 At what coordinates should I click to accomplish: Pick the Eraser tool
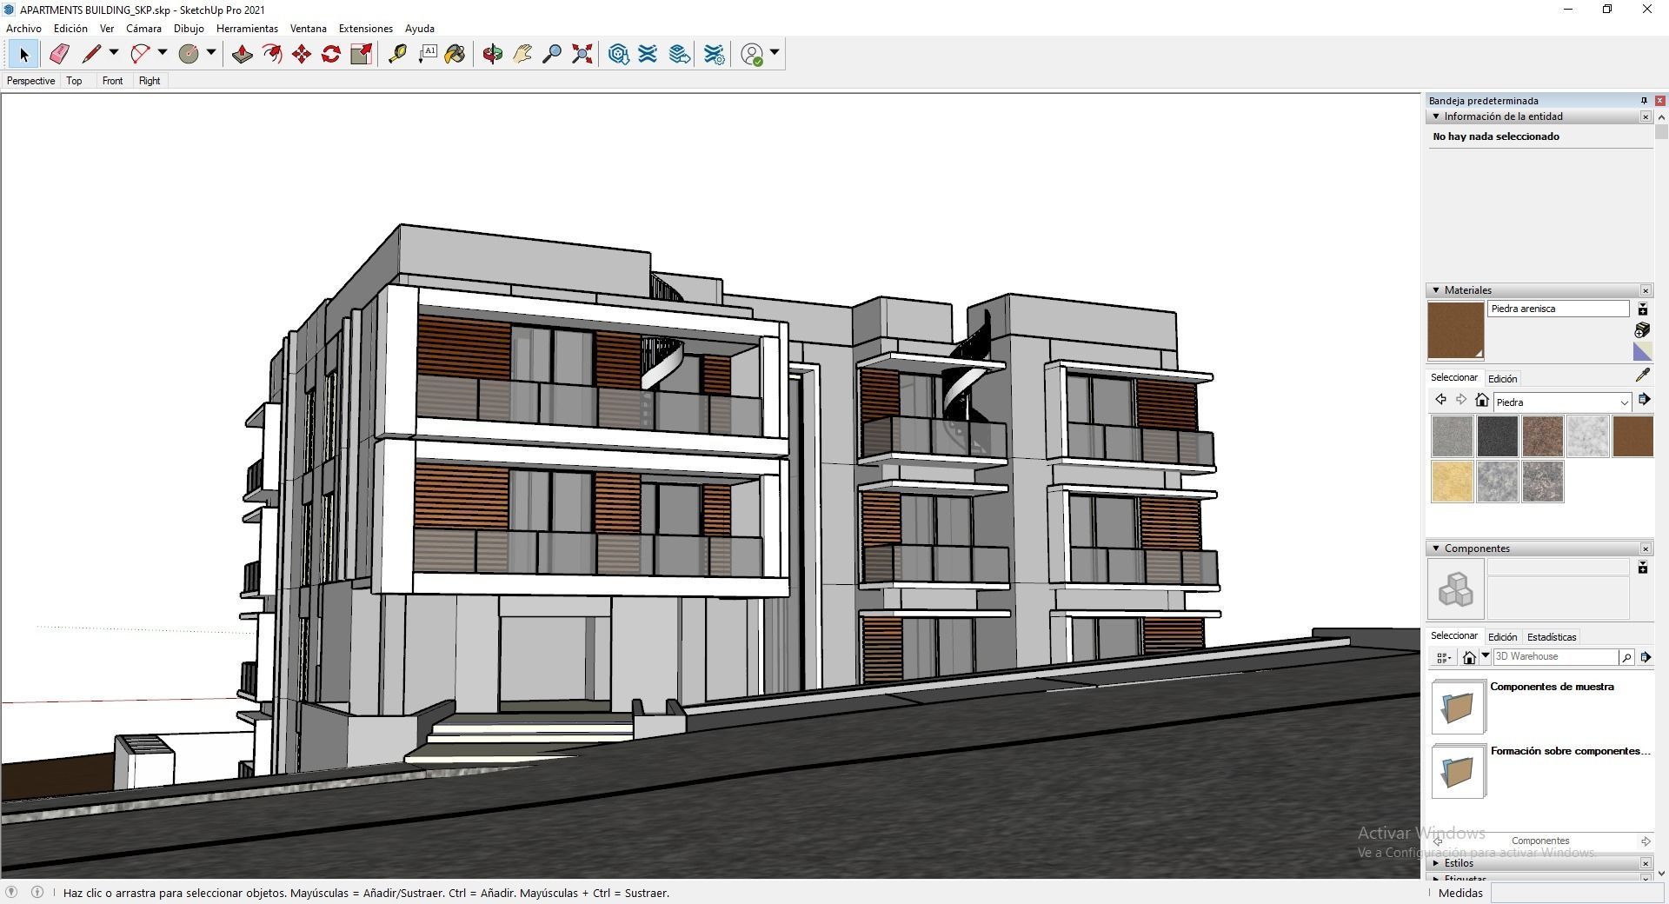(59, 54)
